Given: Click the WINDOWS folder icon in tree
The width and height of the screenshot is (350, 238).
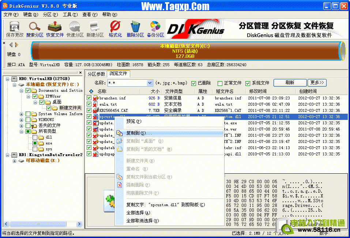Looking at the screenshot, I should 34,120.
